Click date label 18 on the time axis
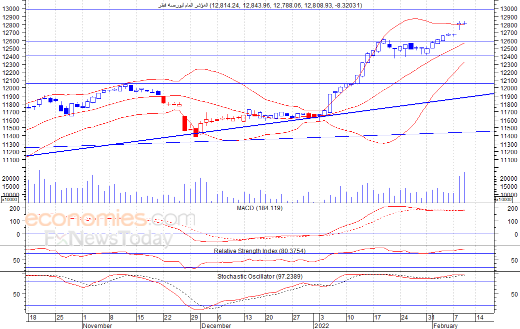Viewport: 520px width, 329px height. coord(33,318)
